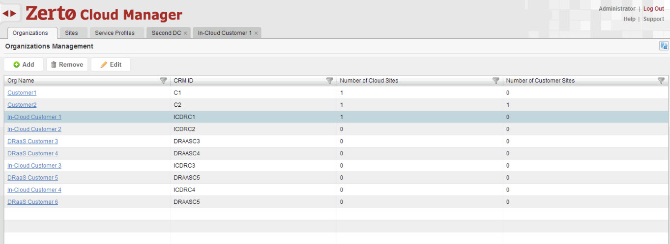Open In-Cloud Customer 3 organization link
The height and width of the screenshot is (244, 670).
34,166
